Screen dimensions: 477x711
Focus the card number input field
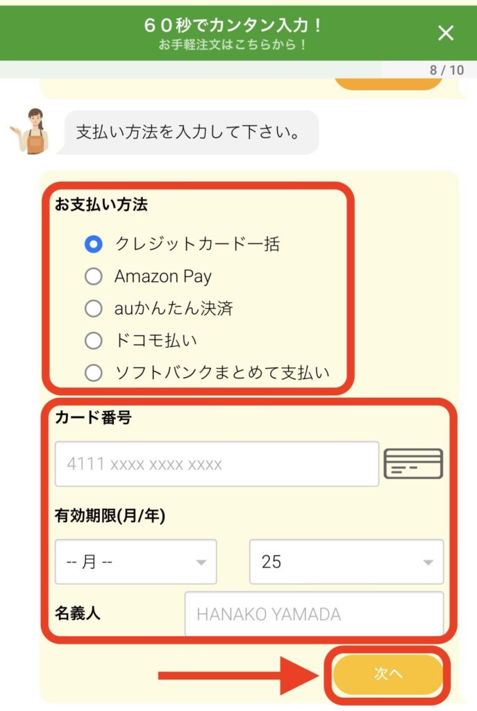[217, 464]
